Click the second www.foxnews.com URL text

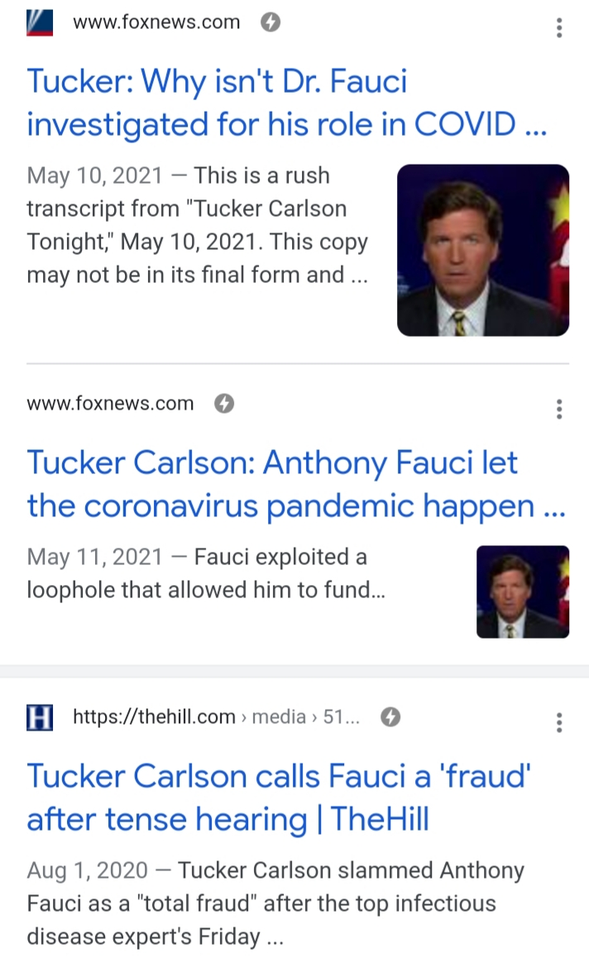coord(110,404)
